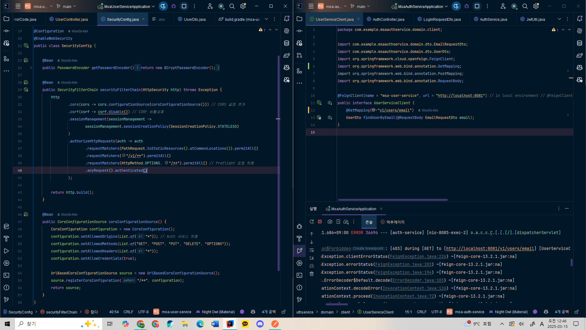Image resolution: width=586 pixels, height=330 pixels.
Task: Click the Create breakpoint hint in the console
Action: pos(368,249)
